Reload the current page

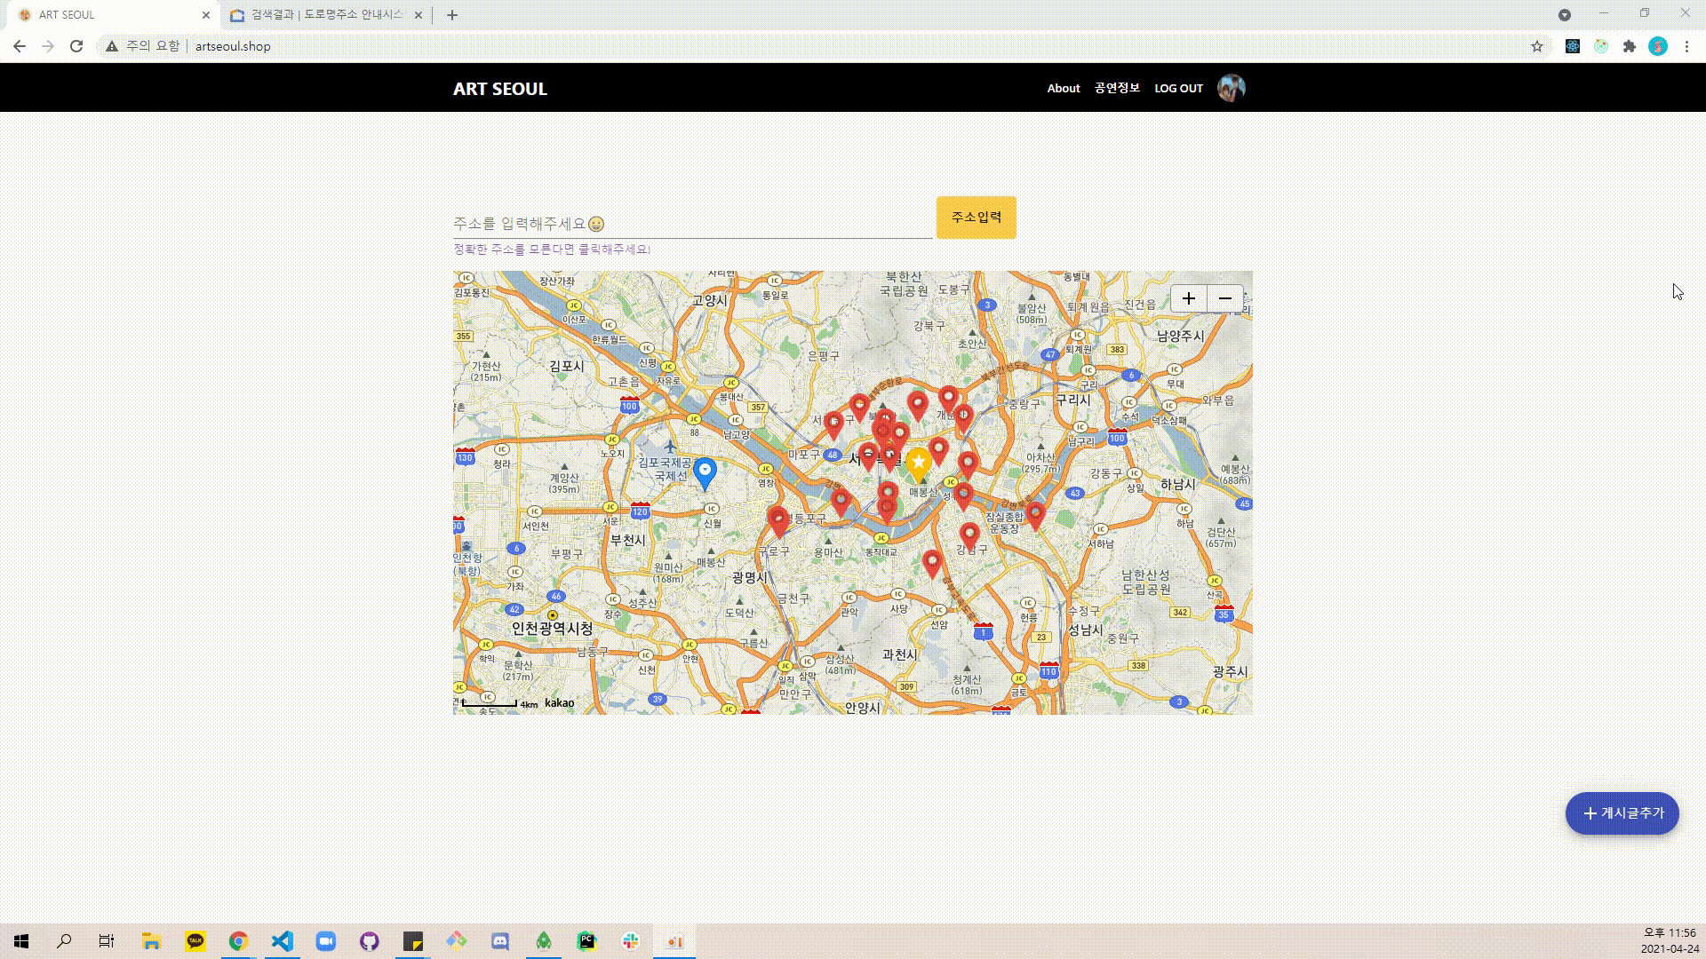pos(76,46)
